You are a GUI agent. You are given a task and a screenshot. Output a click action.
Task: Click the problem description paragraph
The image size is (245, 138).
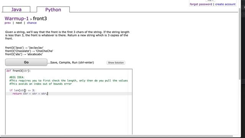click(x=67, y=35)
